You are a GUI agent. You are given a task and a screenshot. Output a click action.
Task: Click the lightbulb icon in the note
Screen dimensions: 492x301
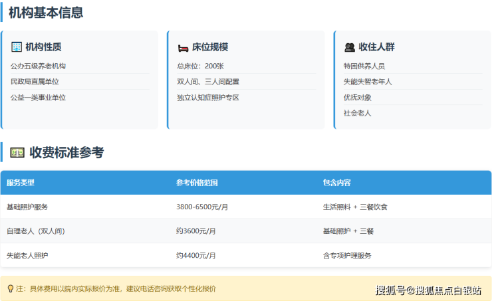tap(10, 289)
